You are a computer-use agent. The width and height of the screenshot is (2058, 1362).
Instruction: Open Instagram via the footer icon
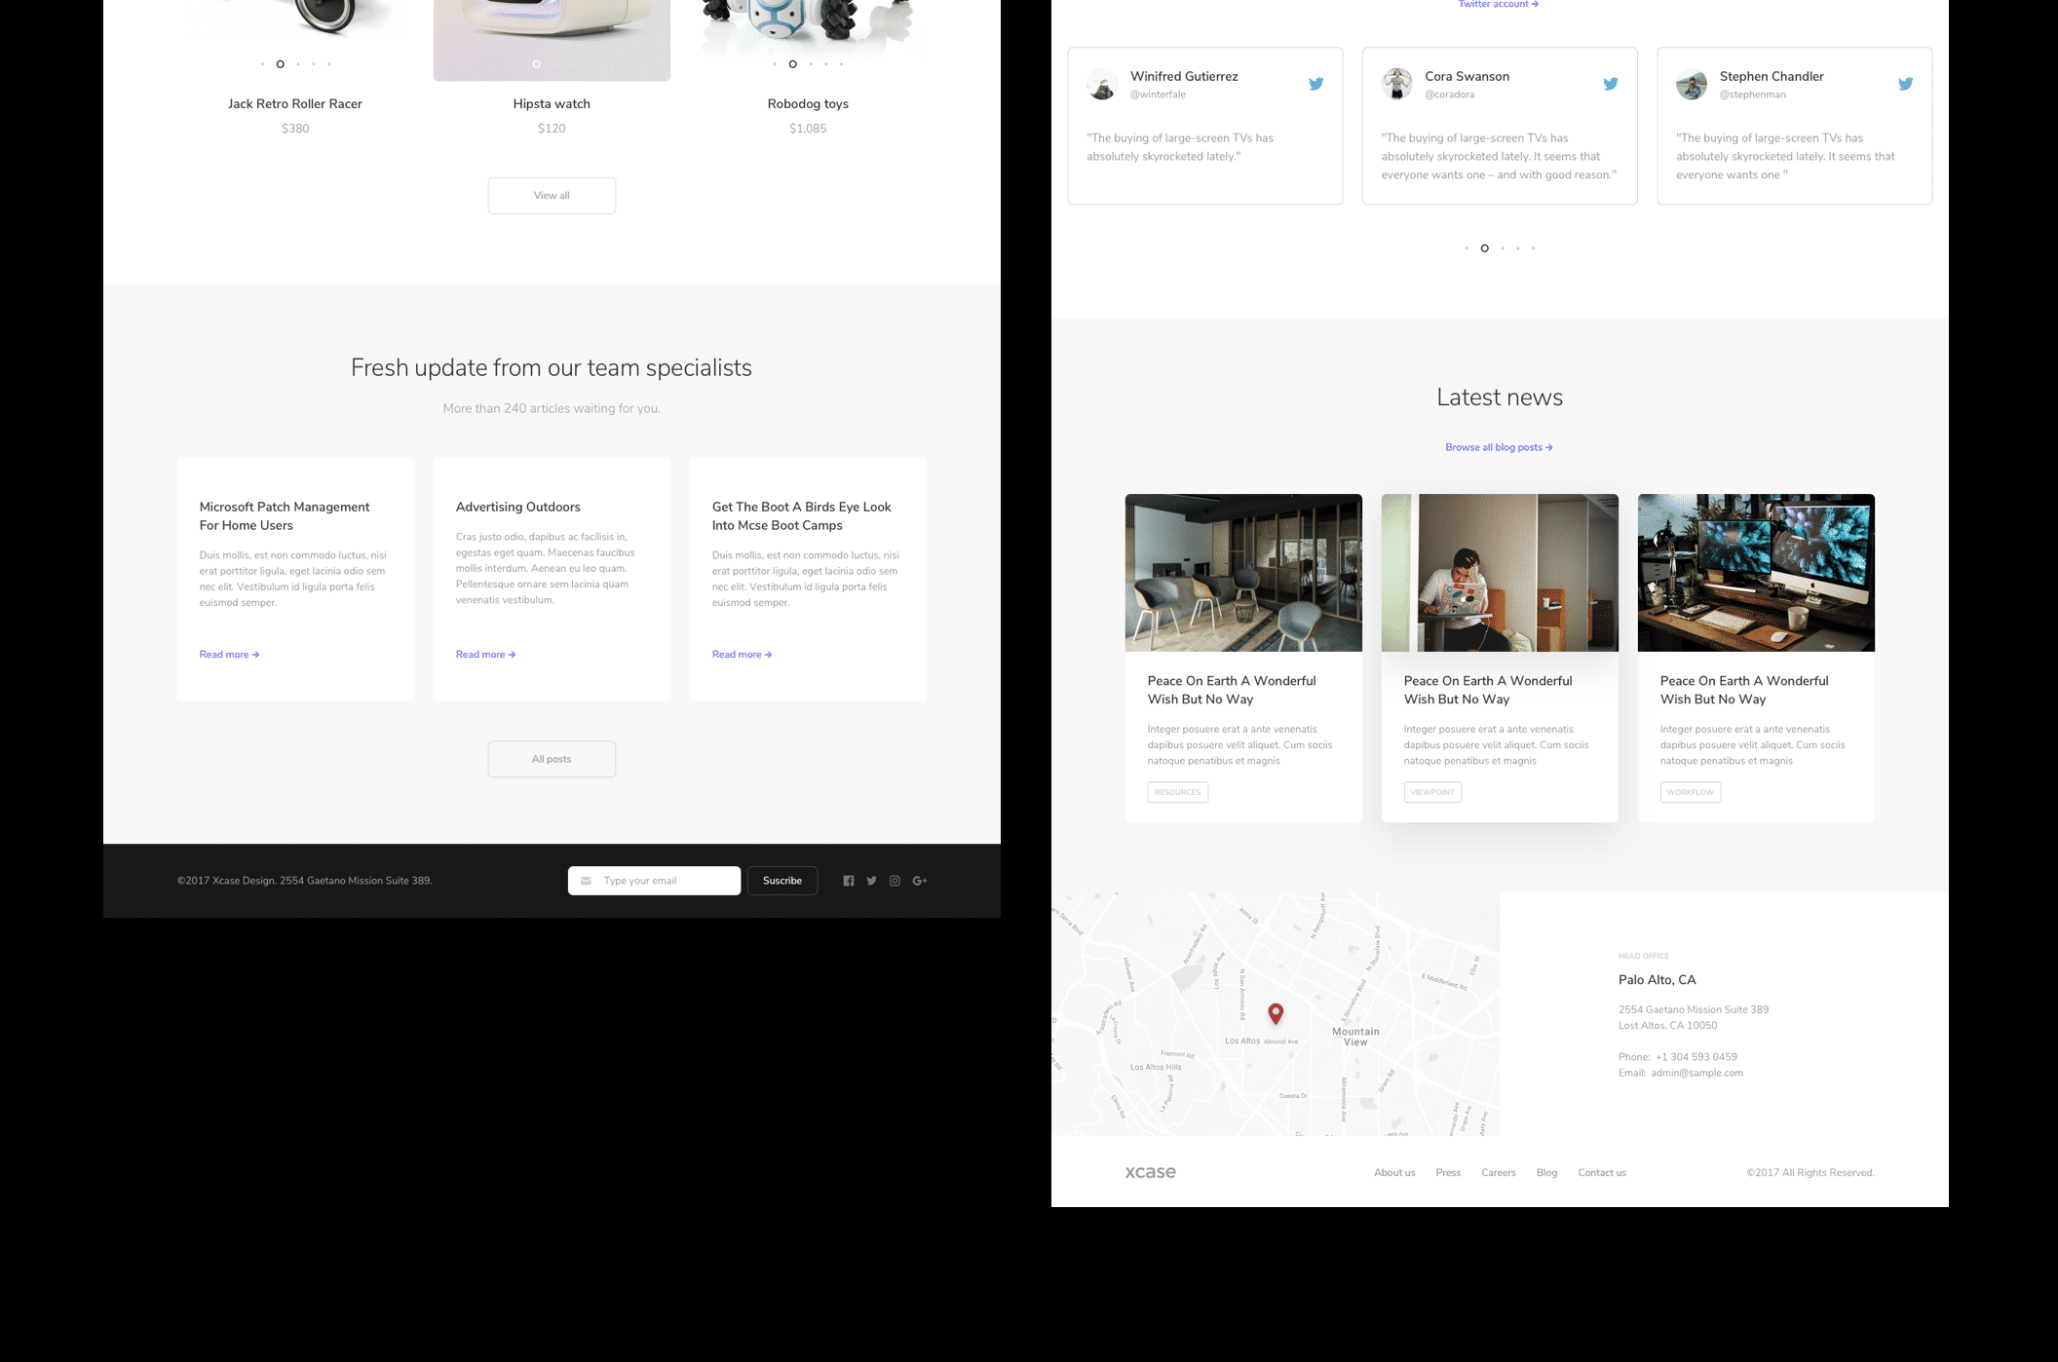click(895, 881)
